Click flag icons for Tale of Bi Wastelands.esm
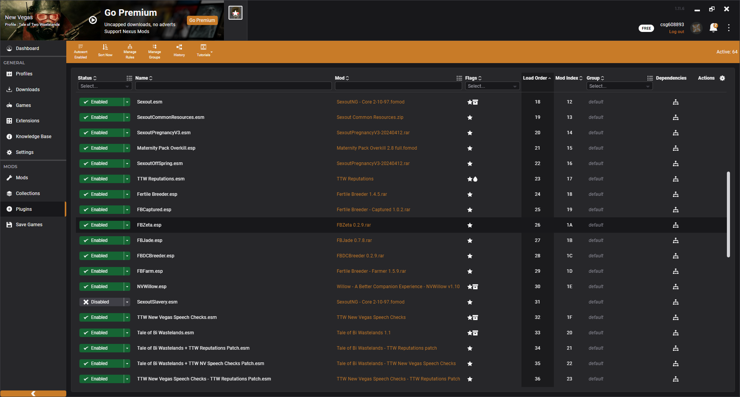This screenshot has height=397, width=740. pyautogui.click(x=473, y=333)
